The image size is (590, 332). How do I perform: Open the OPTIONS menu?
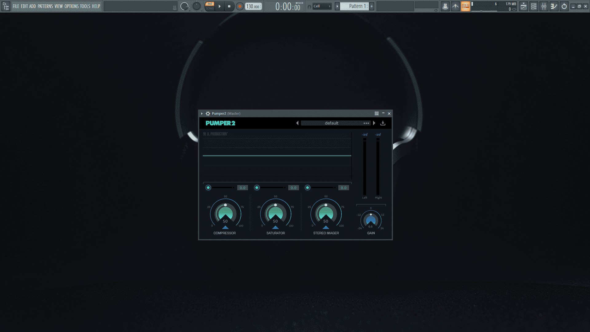pyautogui.click(x=72, y=6)
